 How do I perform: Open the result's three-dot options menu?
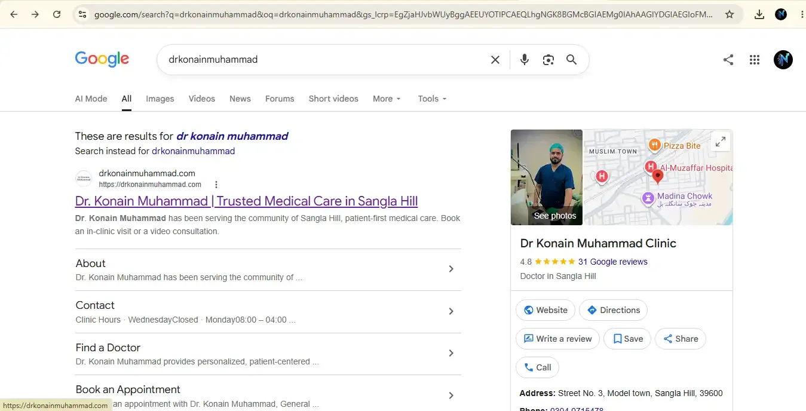click(x=216, y=185)
